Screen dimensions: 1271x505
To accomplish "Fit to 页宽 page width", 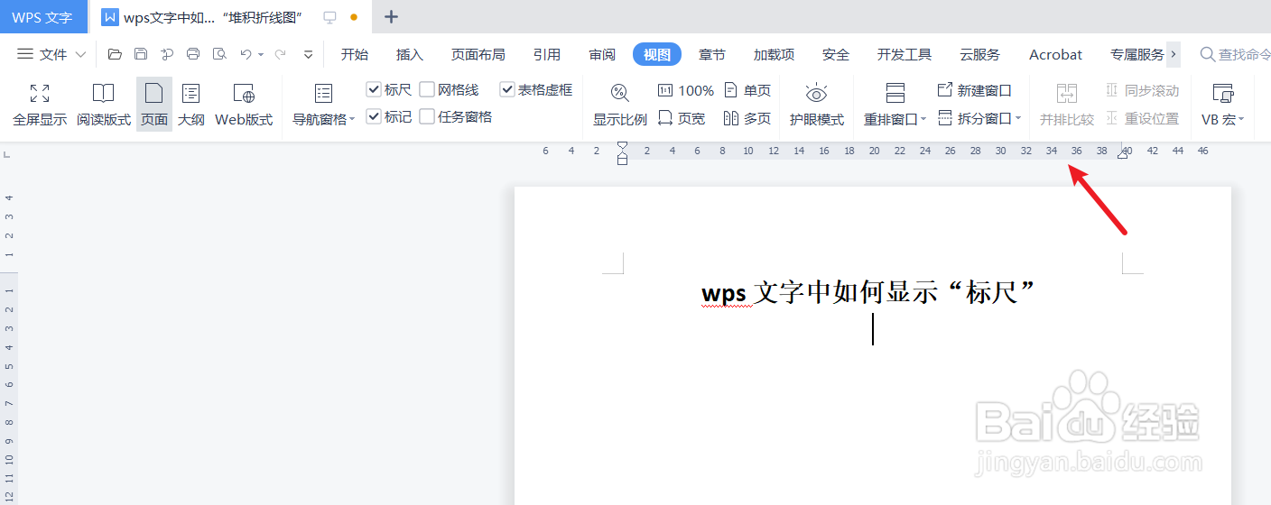I will (682, 118).
